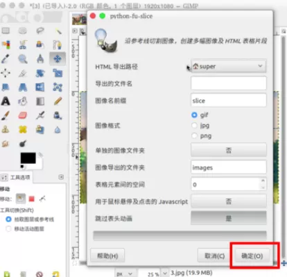Select the Blend gradient tool
The width and height of the screenshot is (287, 277).
click(x=40, y=101)
